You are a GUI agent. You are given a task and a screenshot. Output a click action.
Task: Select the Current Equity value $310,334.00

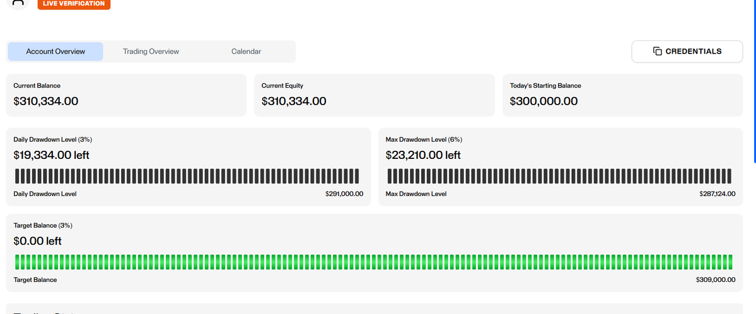[294, 102]
